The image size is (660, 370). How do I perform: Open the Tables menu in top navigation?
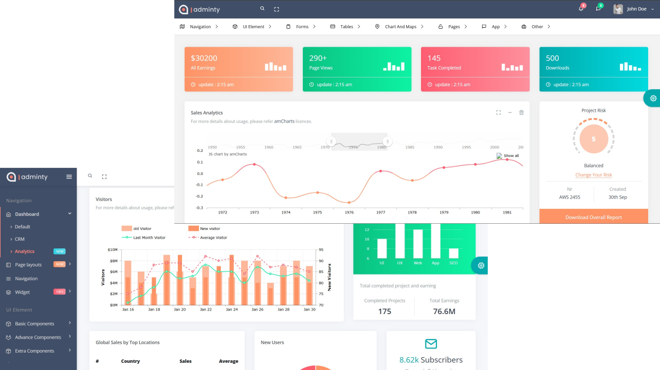pyautogui.click(x=346, y=27)
